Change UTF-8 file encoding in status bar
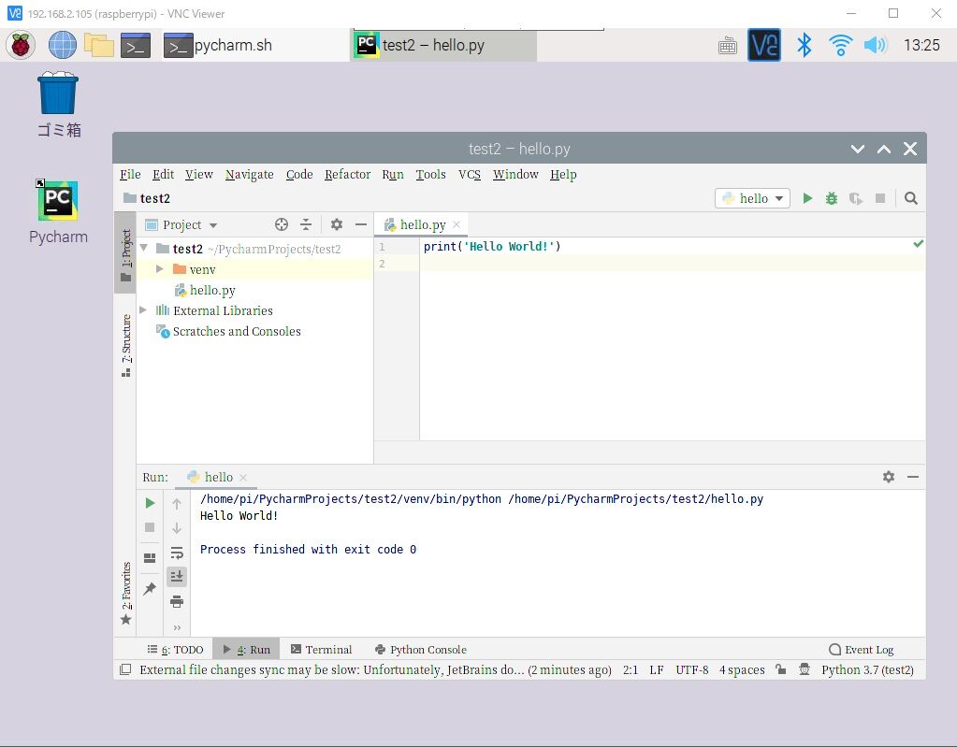 coord(691,669)
